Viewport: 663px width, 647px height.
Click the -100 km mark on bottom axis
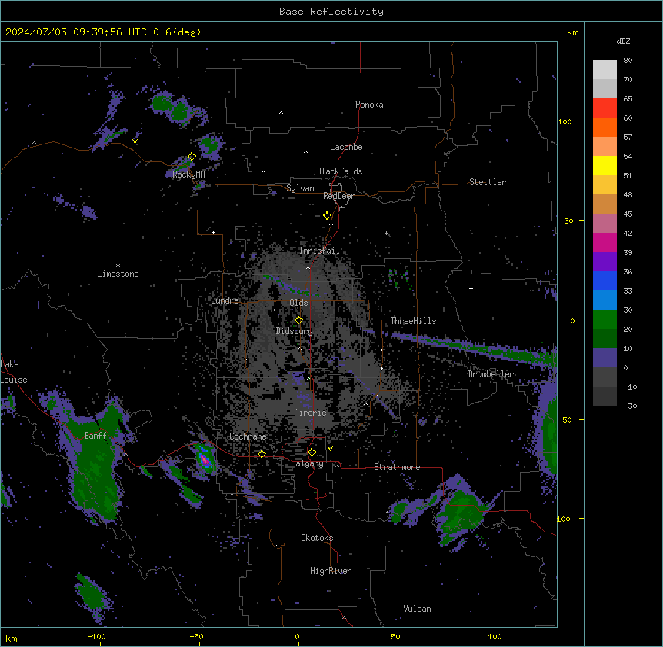(x=96, y=636)
